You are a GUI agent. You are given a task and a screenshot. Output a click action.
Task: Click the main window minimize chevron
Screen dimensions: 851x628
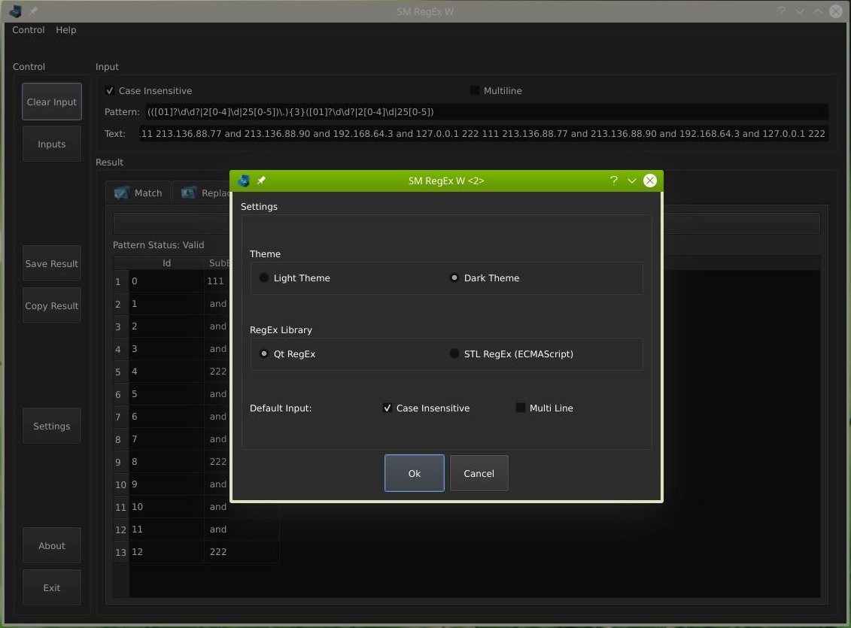(800, 11)
